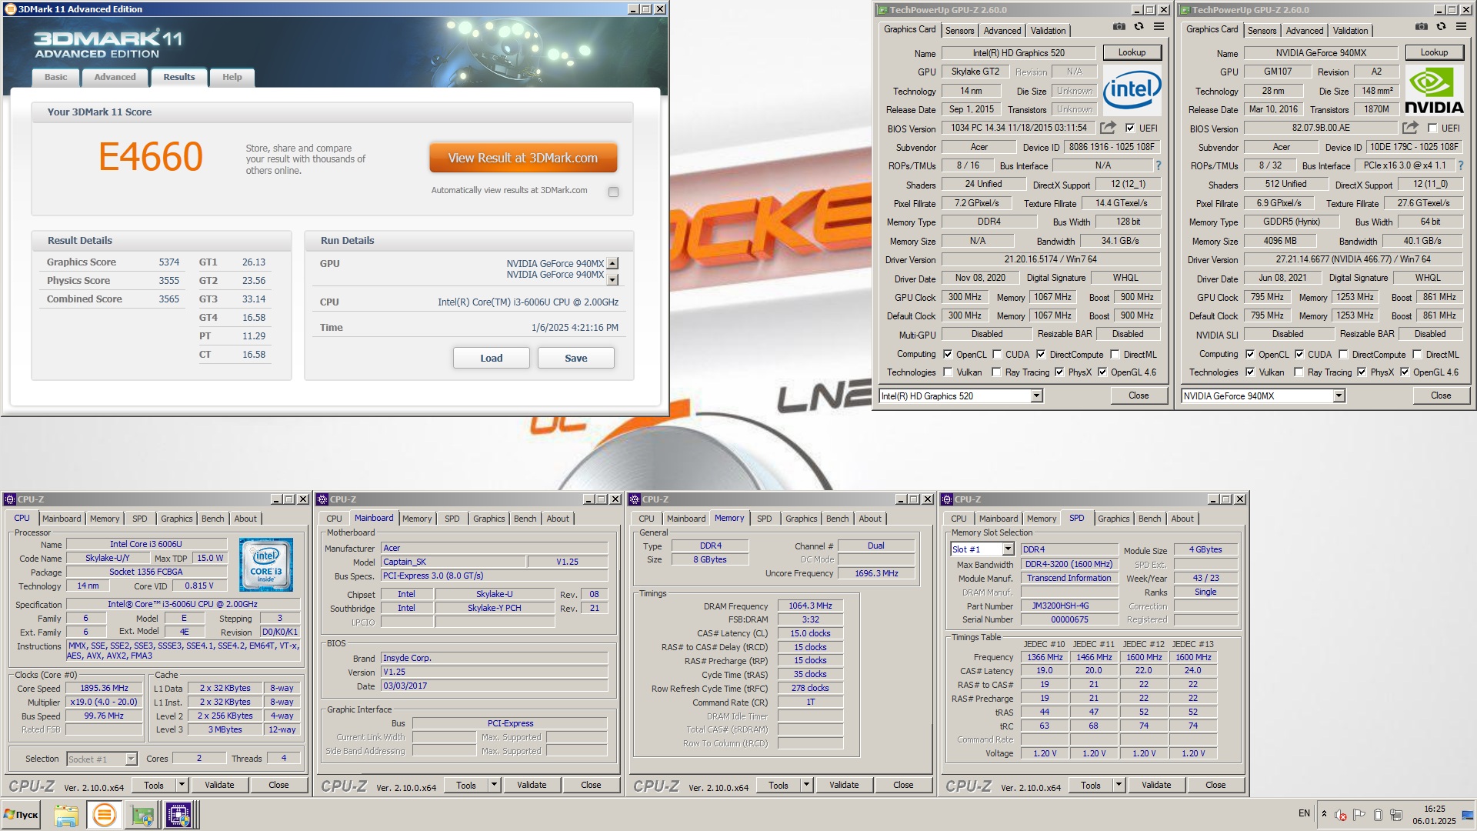
Task: Refresh icon in NVIDIA GPU-Z window
Action: tap(1441, 27)
